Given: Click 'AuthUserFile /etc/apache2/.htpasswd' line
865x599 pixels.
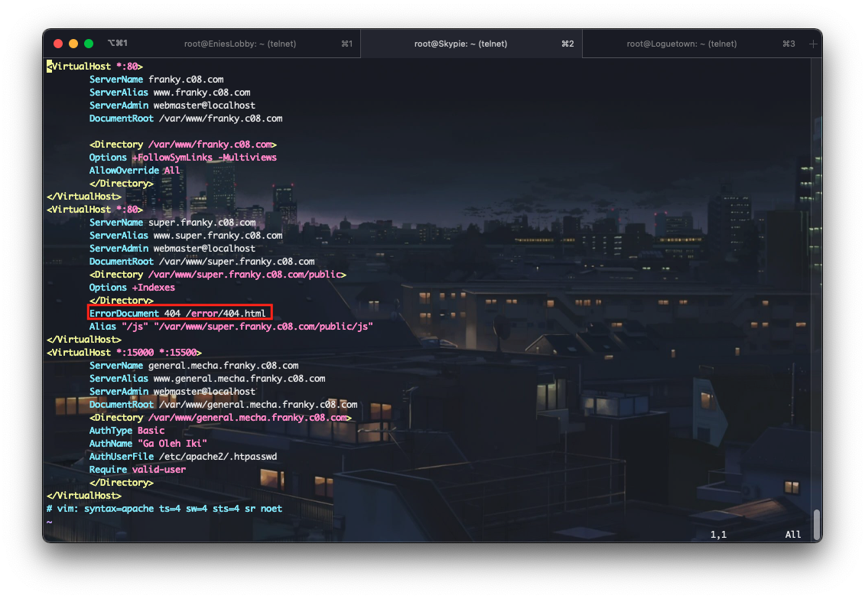Looking at the screenshot, I should [x=183, y=456].
